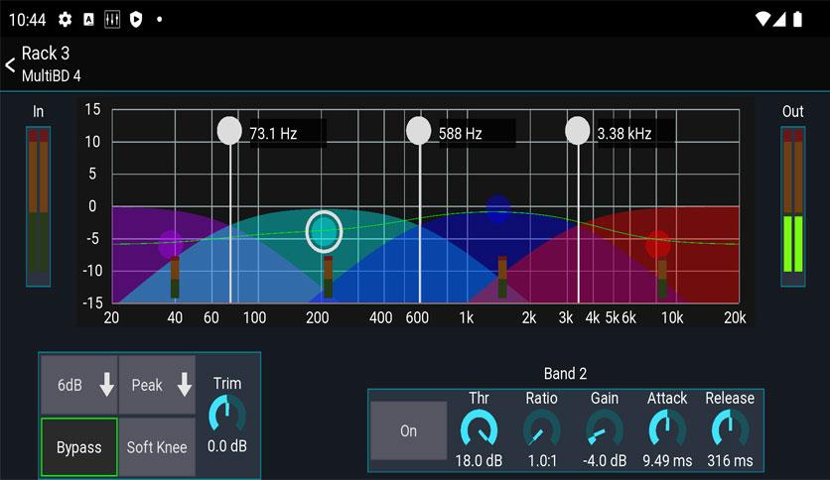
Task: Toggle Soft Knee
Action: point(157,447)
